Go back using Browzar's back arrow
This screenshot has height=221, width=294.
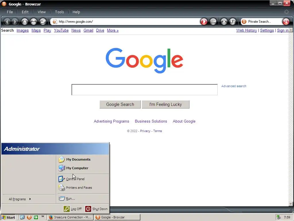(x=7, y=22)
